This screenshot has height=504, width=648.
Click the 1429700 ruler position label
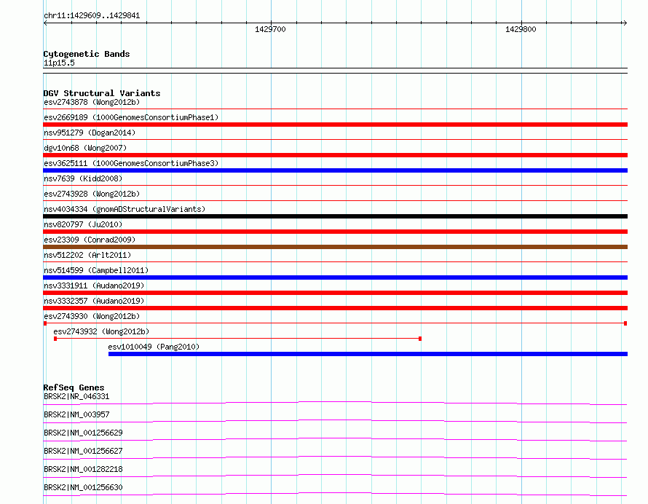[270, 29]
